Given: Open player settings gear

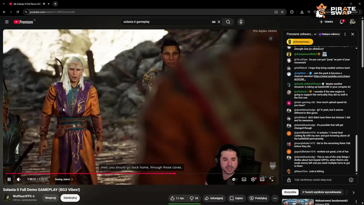Looking at the screenshot, I should 253,179.
